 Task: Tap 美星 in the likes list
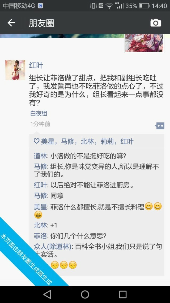48,141
